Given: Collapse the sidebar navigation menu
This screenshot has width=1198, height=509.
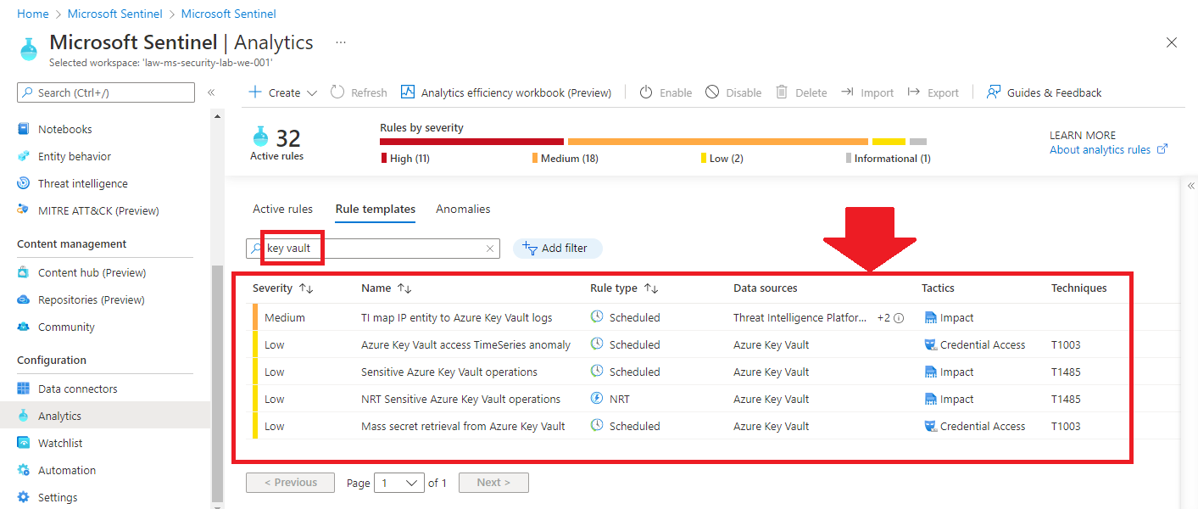Looking at the screenshot, I should [211, 92].
